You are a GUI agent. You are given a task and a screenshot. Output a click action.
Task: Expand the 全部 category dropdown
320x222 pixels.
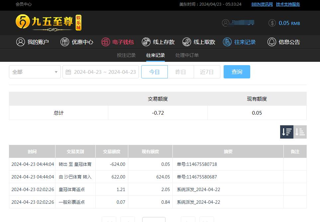click(35, 72)
